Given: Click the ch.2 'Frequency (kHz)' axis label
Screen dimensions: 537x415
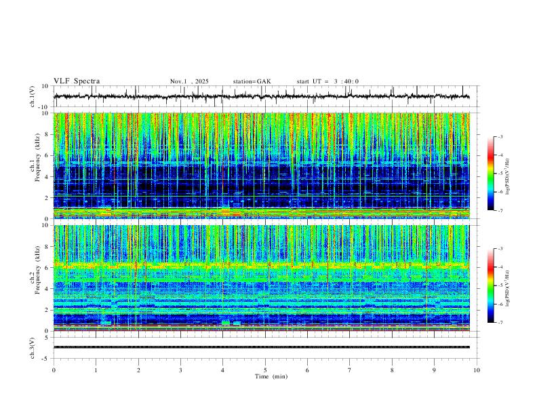Looking at the screenshot, I should pos(38,270).
